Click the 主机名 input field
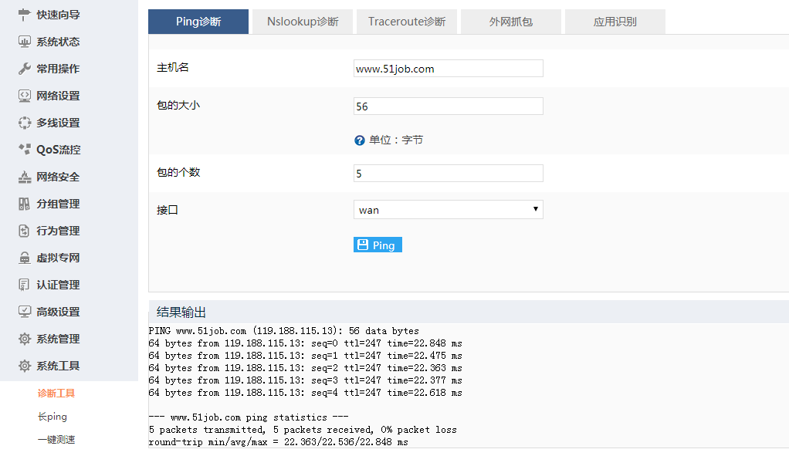Viewport: 789px width, 456px height. tap(448, 69)
